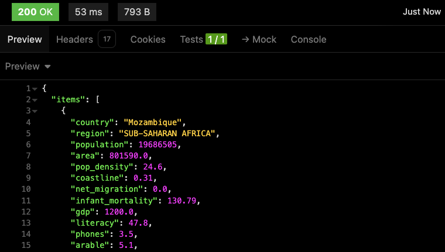Click the 53 ms response time badge
445x252 pixels.
pyautogui.click(x=88, y=12)
